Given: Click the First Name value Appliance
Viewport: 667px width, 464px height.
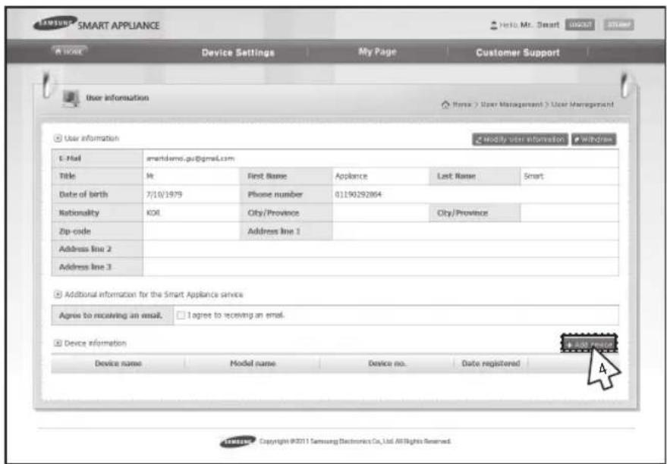Looking at the screenshot, I should coord(351,177).
